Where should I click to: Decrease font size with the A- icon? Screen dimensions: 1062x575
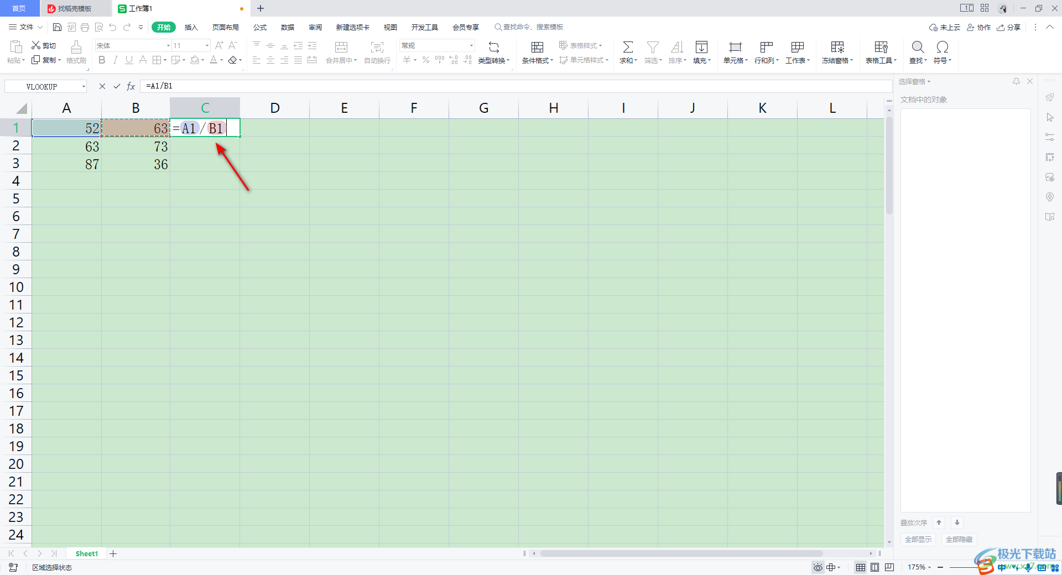click(233, 45)
